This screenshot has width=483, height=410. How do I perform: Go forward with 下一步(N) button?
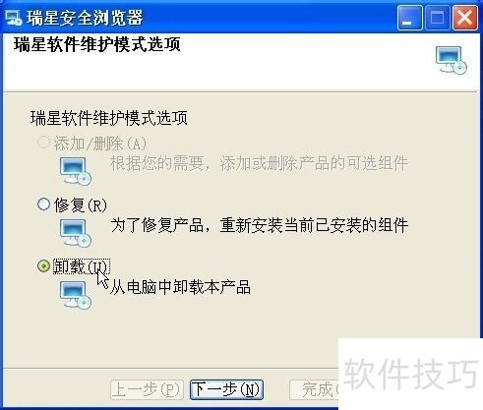[x=226, y=389]
